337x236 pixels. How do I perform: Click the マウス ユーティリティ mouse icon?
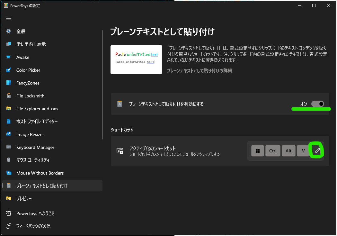point(9,160)
